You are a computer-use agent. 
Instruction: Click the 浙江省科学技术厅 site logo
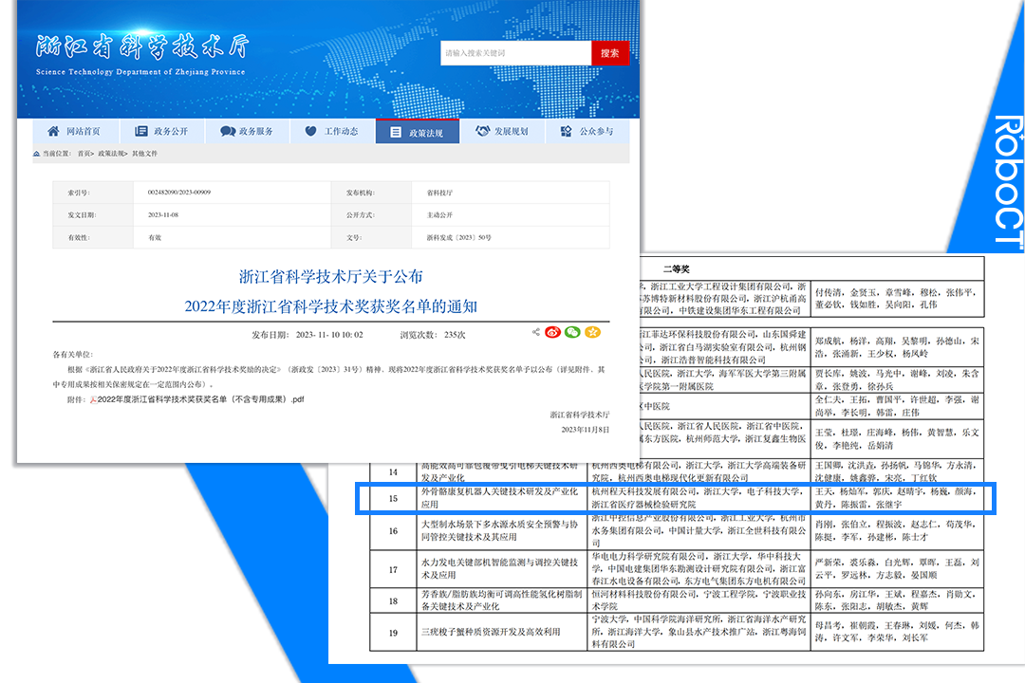140,49
